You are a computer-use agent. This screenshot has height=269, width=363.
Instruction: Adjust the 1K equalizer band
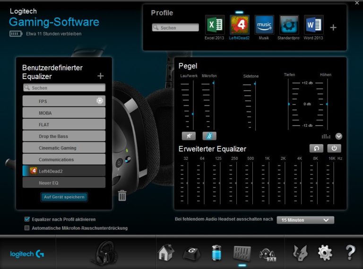pyautogui.click(x=268, y=183)
